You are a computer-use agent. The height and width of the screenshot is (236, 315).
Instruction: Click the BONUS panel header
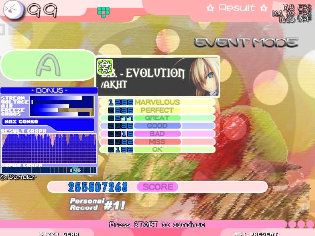click(49, 90)
